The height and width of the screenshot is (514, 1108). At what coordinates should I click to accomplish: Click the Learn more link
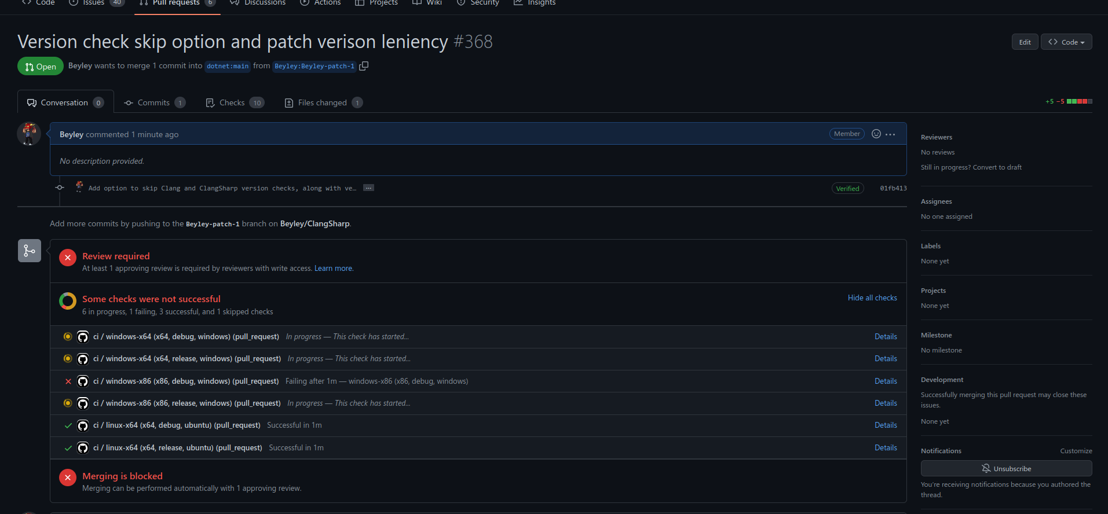[334, 268]
